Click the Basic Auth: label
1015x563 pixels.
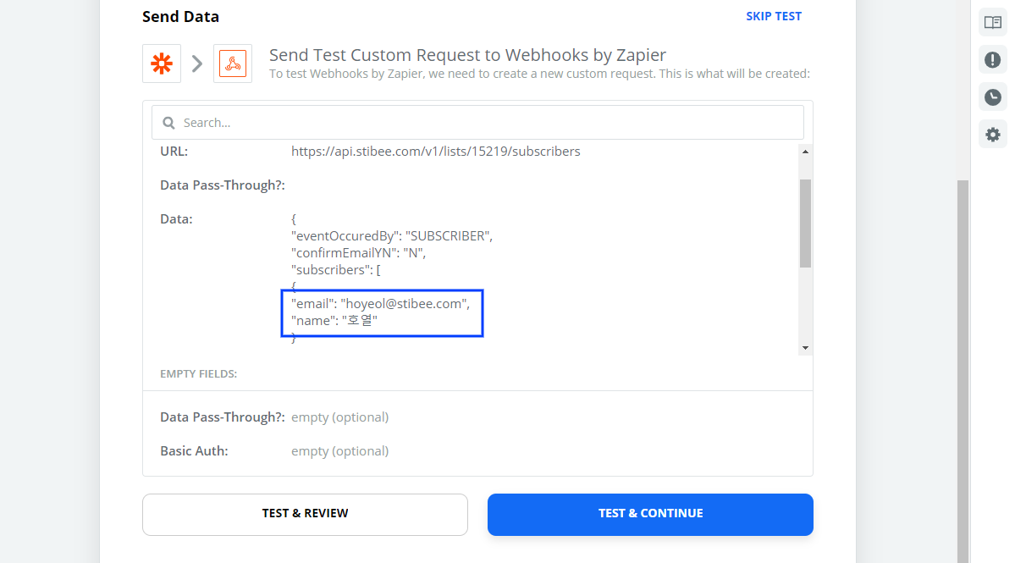pyautogui.click(x=194, y=451)
